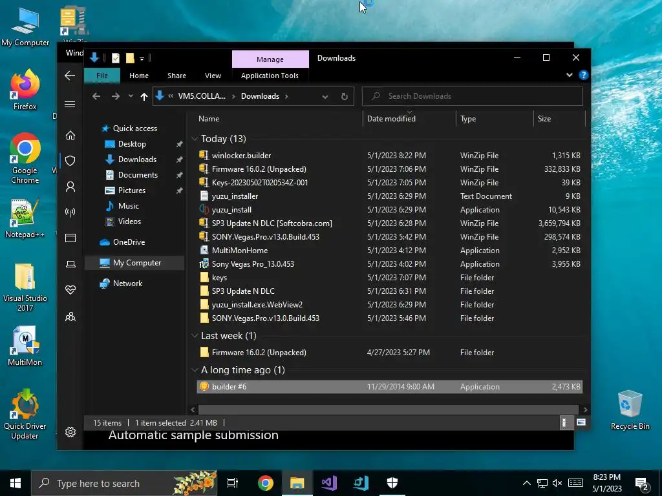This screenshot has width=662, height=496.
Task: Click the Explorer back navigation arrow
Action: pyautogui.click(x=96, y=96)
